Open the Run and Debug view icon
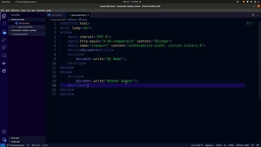The image size is (261, 147). [4, 40]
